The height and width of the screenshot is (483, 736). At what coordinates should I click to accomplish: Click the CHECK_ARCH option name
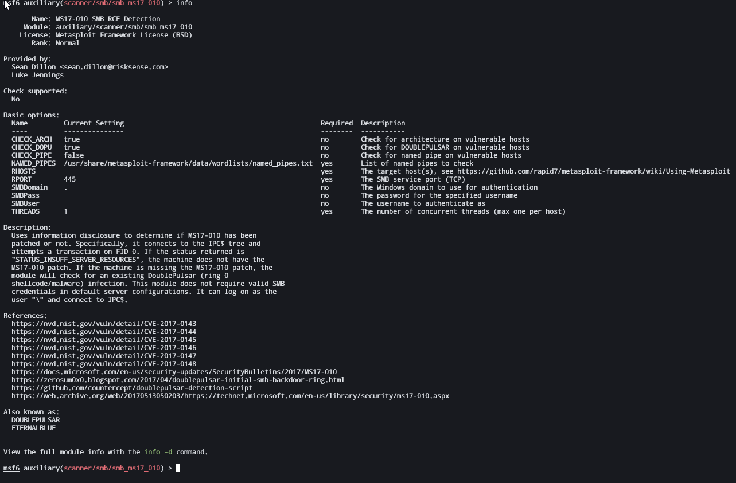click(32, 139)
